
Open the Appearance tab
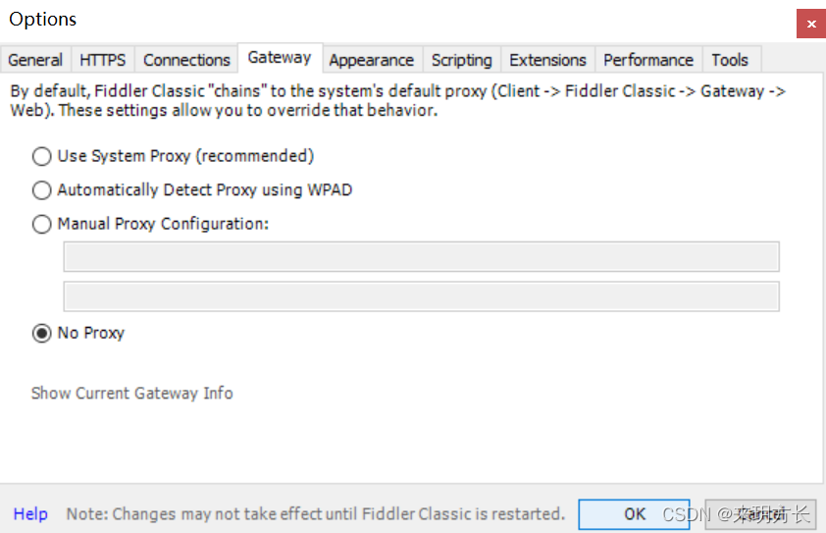[x=372, y=60]
